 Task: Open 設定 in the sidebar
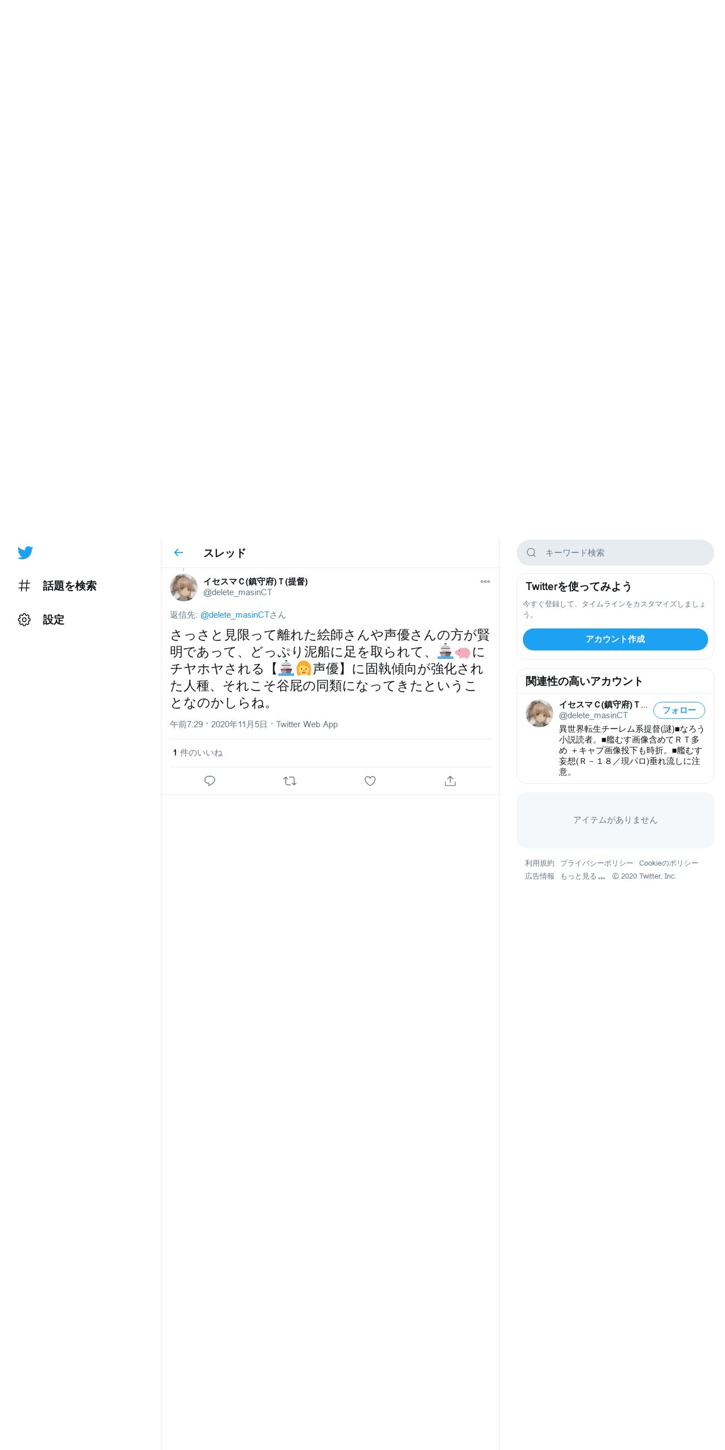tap(41, 619)
